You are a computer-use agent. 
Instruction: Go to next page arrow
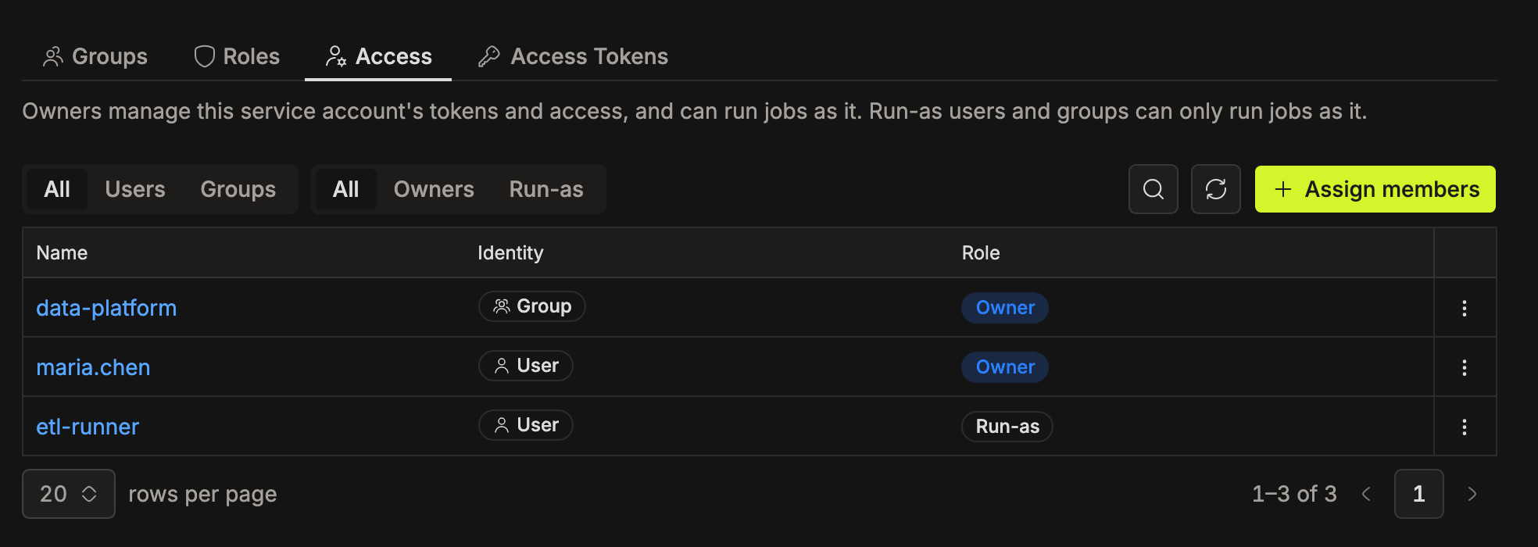pos(1472,494)
